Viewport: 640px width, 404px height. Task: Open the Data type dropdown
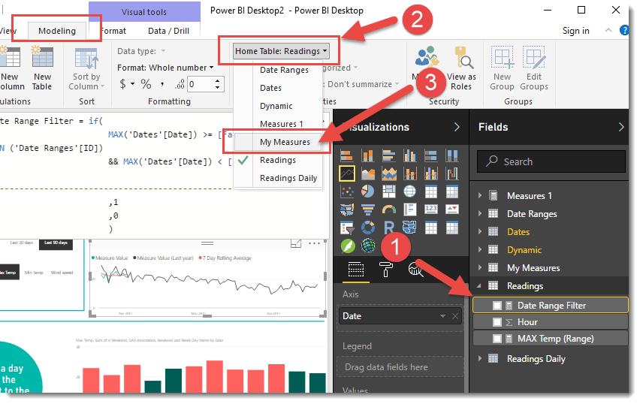(141, 51)
